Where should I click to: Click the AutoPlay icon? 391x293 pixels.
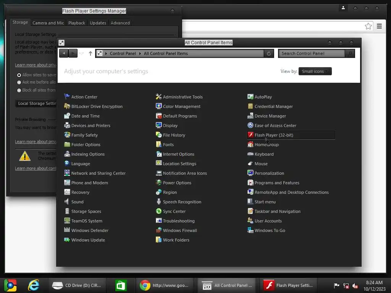pyautogui.click(x=250, y=97)
